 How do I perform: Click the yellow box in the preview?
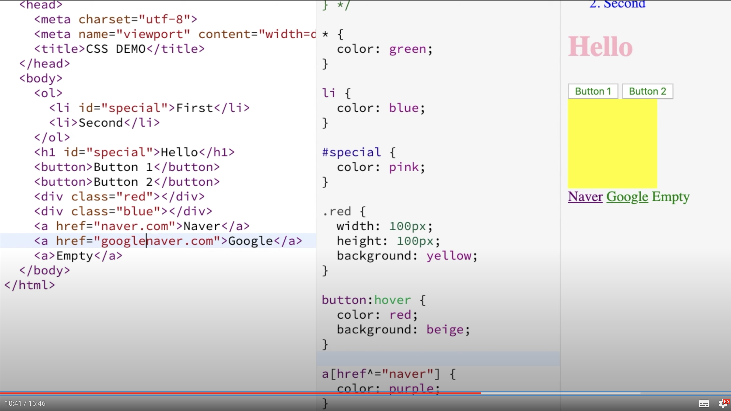612,144
